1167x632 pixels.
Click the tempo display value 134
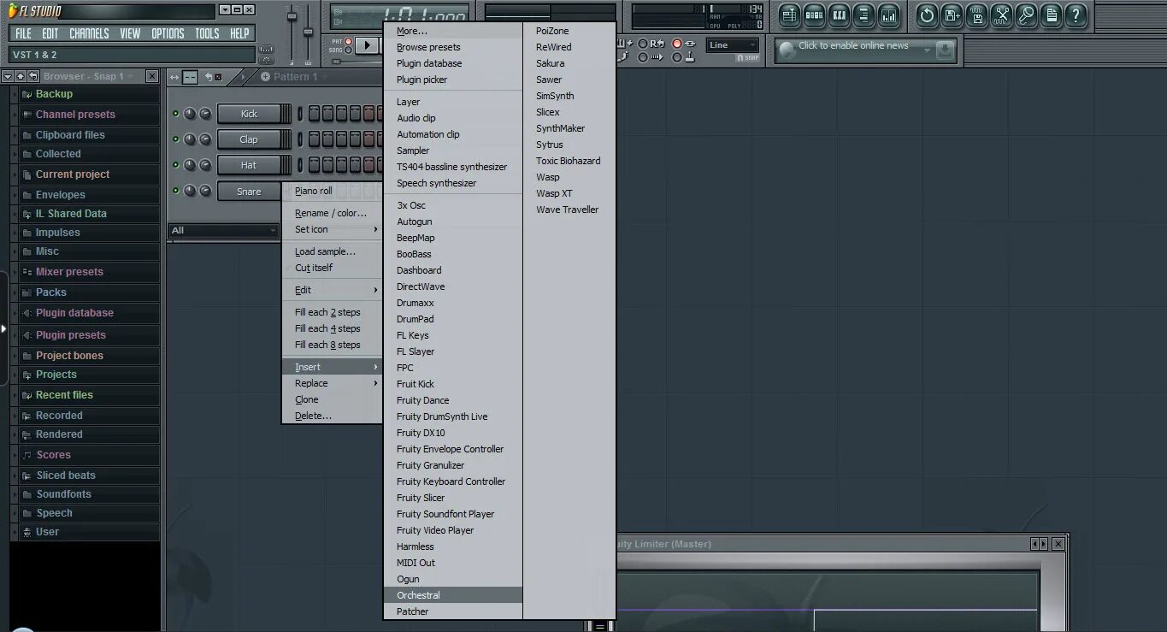(755, 9)
